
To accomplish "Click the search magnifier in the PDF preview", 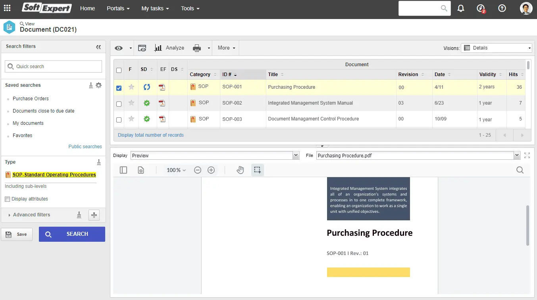I will point(520,170).
